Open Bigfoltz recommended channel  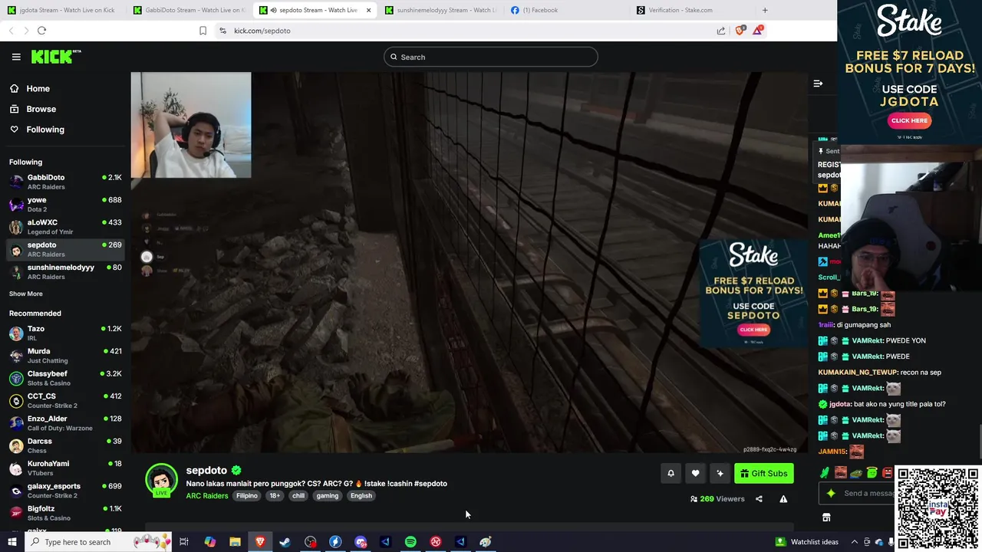click(65, 513)
